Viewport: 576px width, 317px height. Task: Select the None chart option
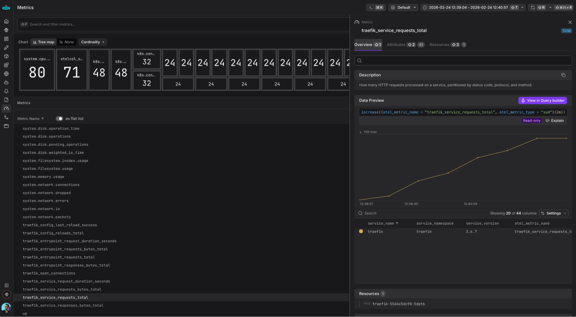[x=67, y=42]
